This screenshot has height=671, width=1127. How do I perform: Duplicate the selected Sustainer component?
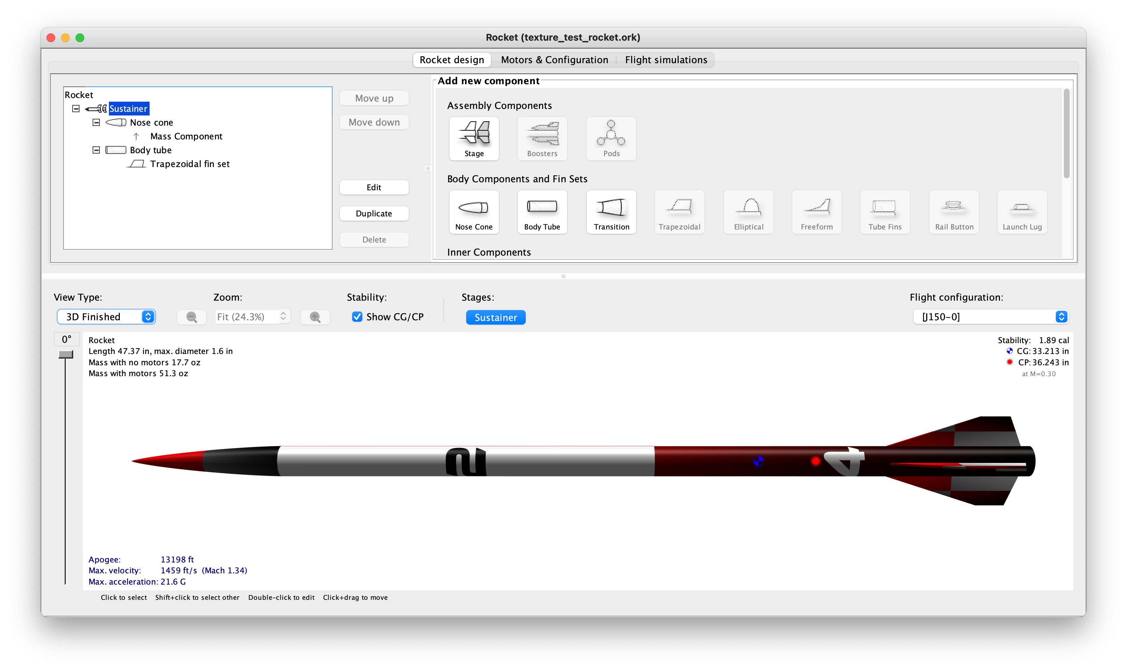[374, 213]
